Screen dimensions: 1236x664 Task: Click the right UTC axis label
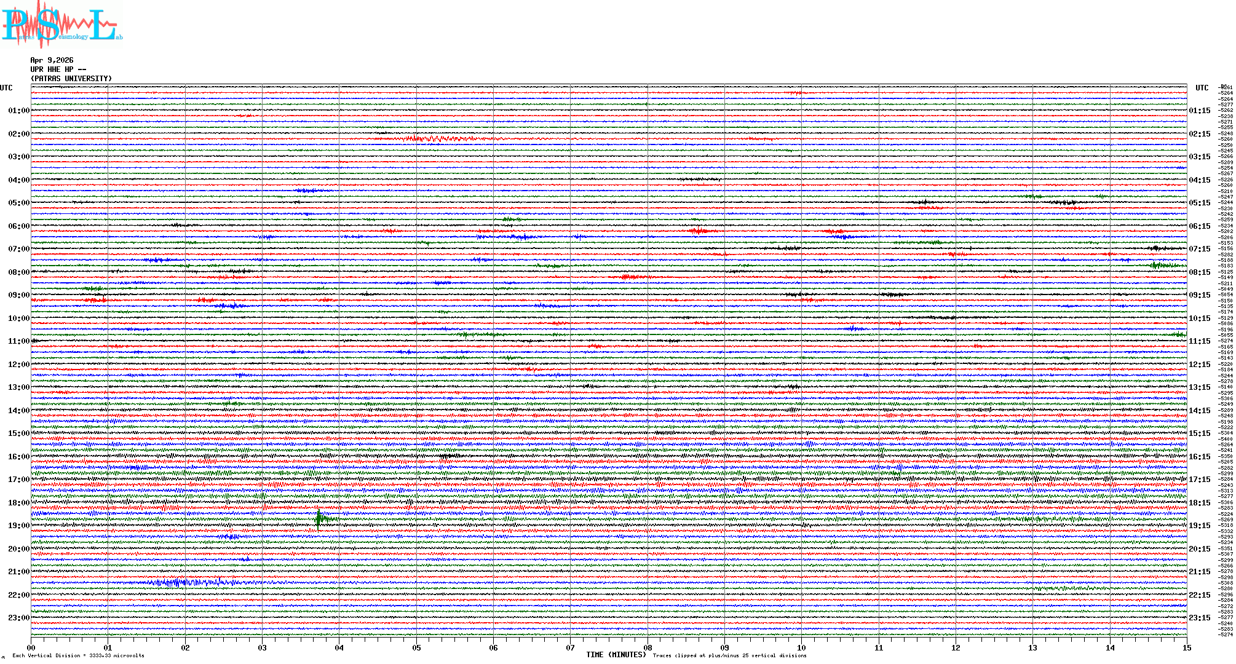pyautogui.click(x=1202, y=88)
